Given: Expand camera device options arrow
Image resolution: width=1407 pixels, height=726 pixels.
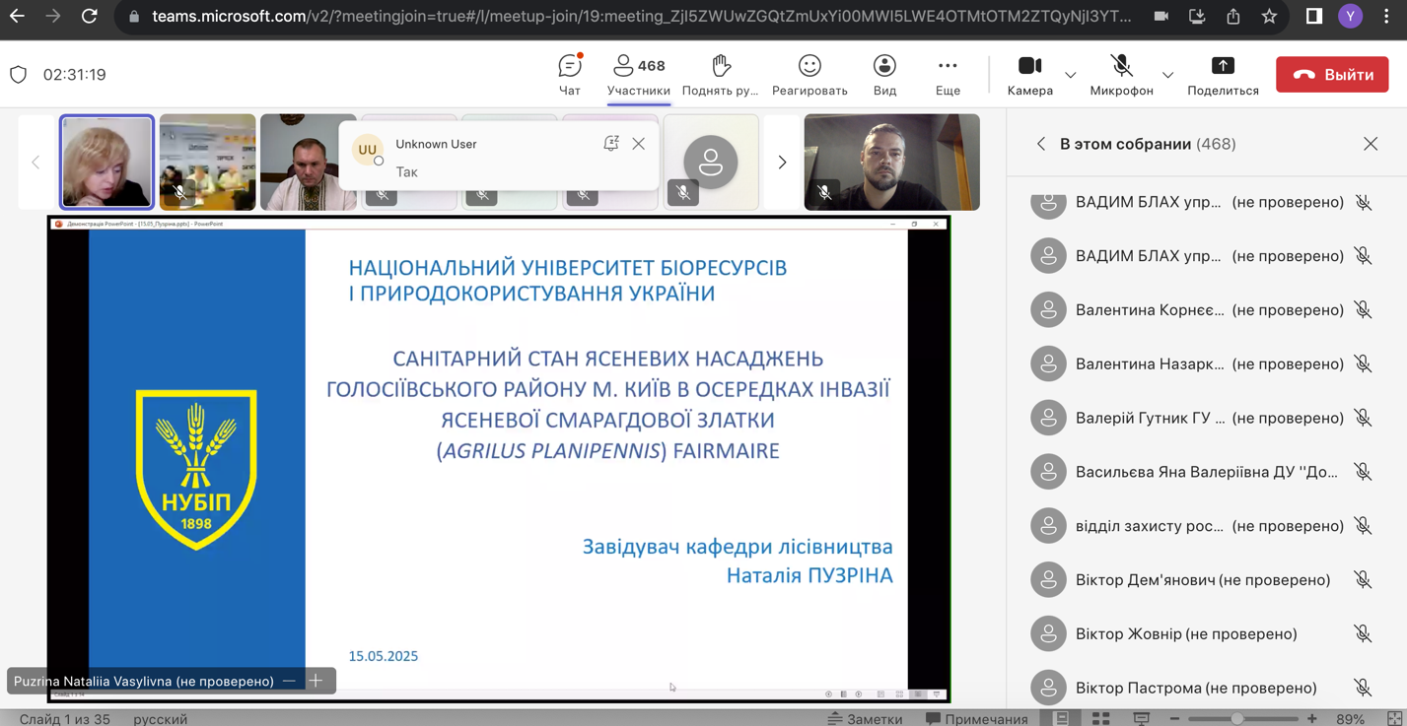Looking at the screenshot, I should pyautogui.click(x=1071, y=75).
